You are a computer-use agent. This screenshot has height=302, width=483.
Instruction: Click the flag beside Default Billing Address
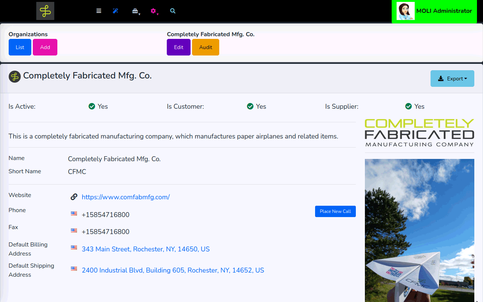pos(74,248)
